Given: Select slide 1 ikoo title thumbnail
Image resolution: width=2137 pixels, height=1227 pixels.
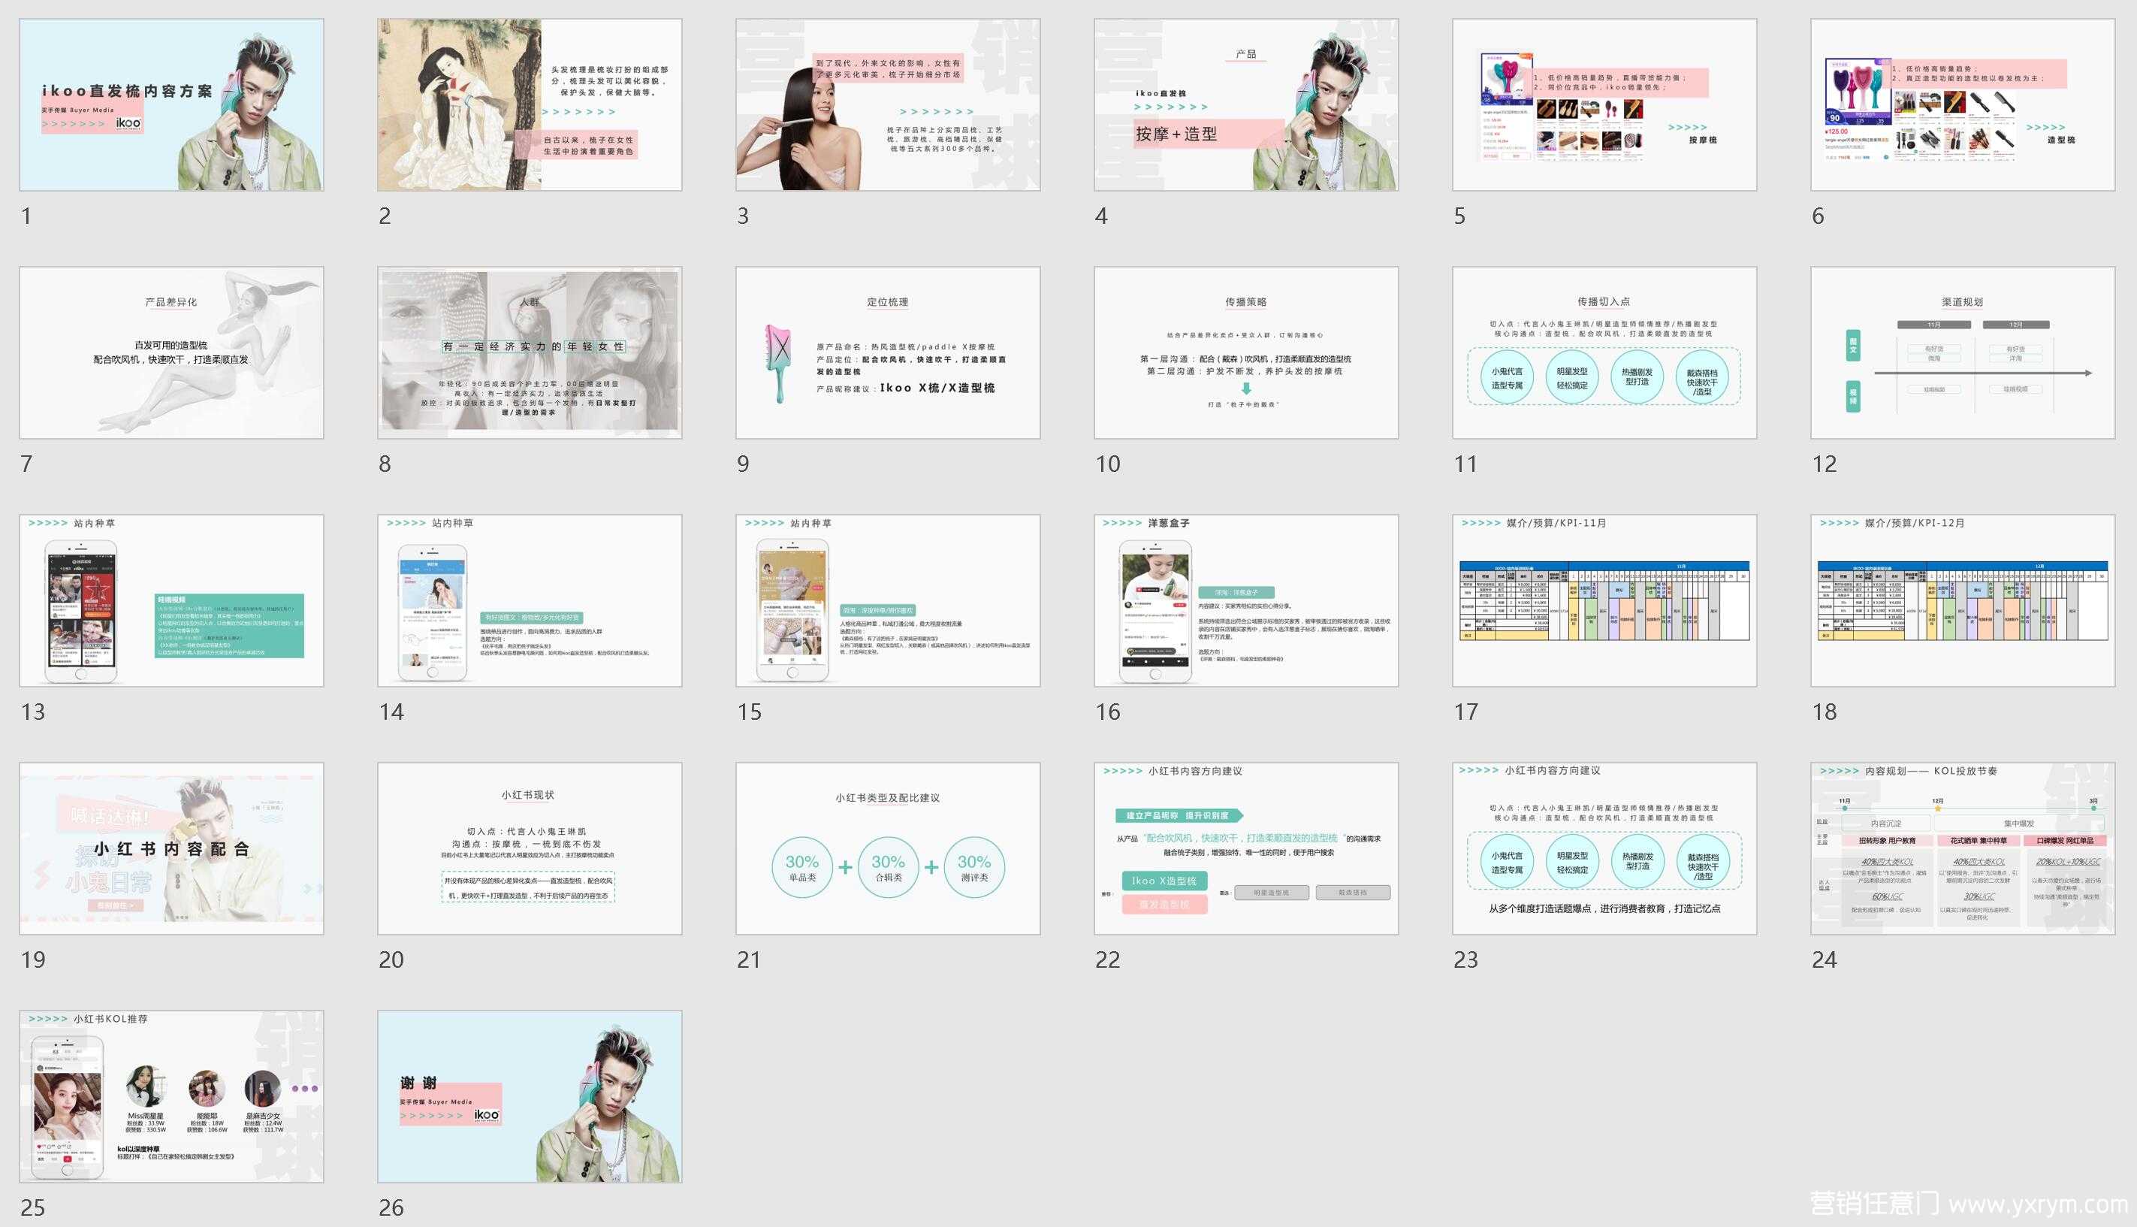Looking at the screenshot, I should tap(171, 104).
